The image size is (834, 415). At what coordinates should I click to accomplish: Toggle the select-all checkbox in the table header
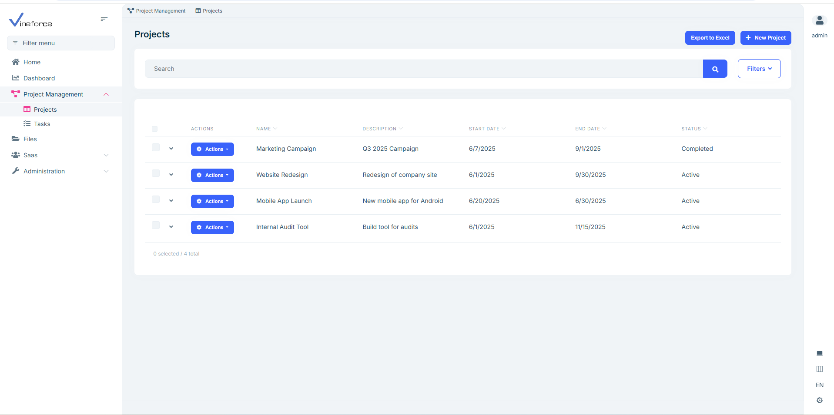154,129
